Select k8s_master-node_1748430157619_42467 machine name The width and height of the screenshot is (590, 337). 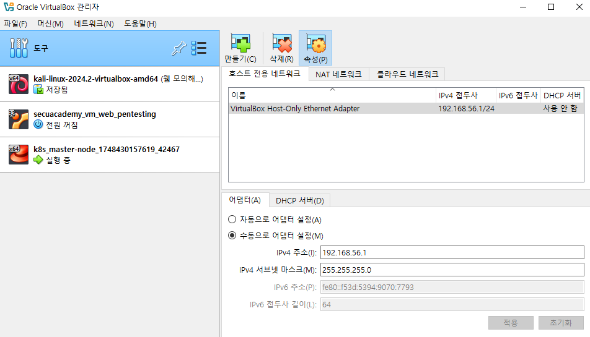coord(107,150)
